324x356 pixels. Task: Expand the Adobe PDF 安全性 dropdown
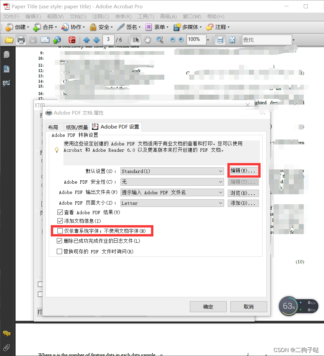220,182
